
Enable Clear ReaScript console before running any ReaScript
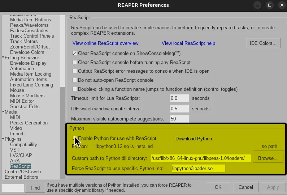(74, 62)
